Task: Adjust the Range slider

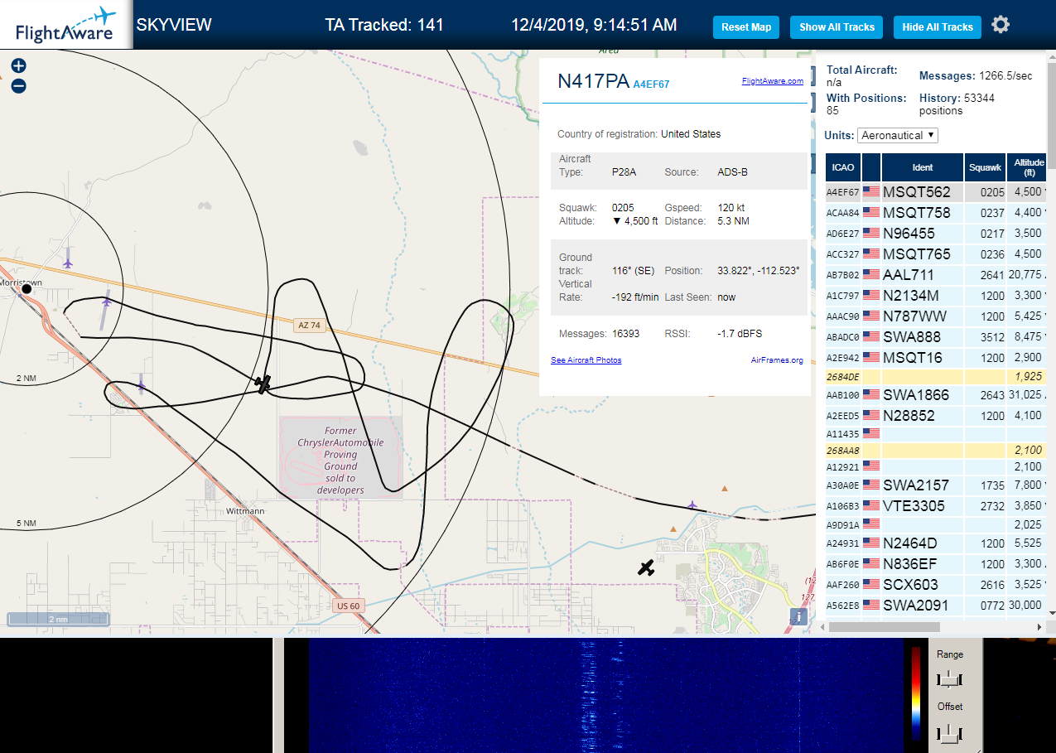Action: pyautogui.click(x=949, y=680)
